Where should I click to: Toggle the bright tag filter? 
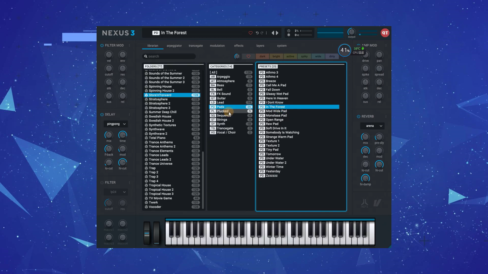276,56
